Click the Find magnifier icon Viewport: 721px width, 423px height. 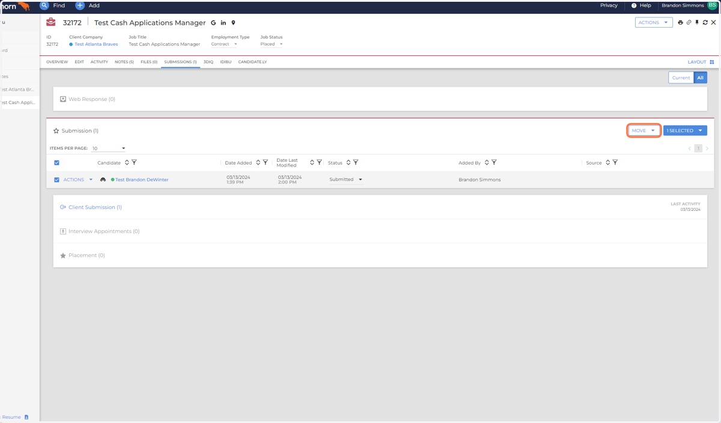tap(44, 5)
